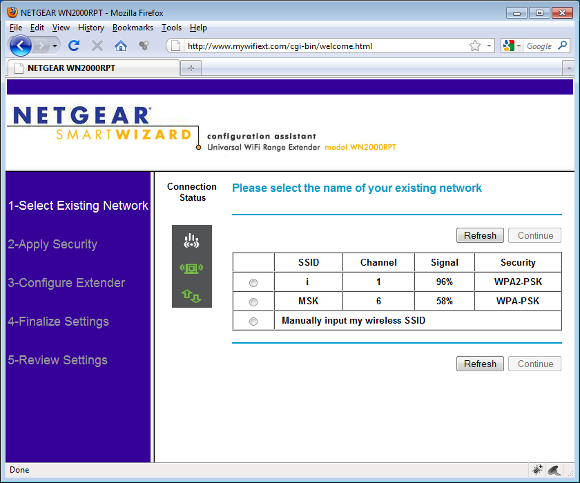
Task: Select the radio button for MSK network
Action: point(253,302)
